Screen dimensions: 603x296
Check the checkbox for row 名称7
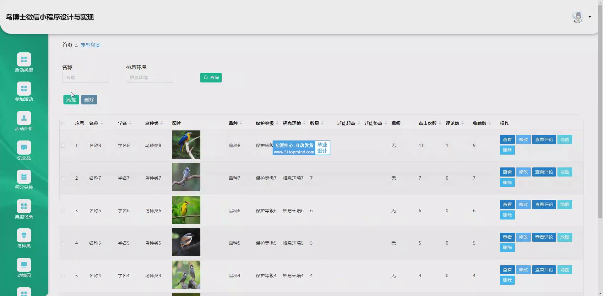(63, 178)
